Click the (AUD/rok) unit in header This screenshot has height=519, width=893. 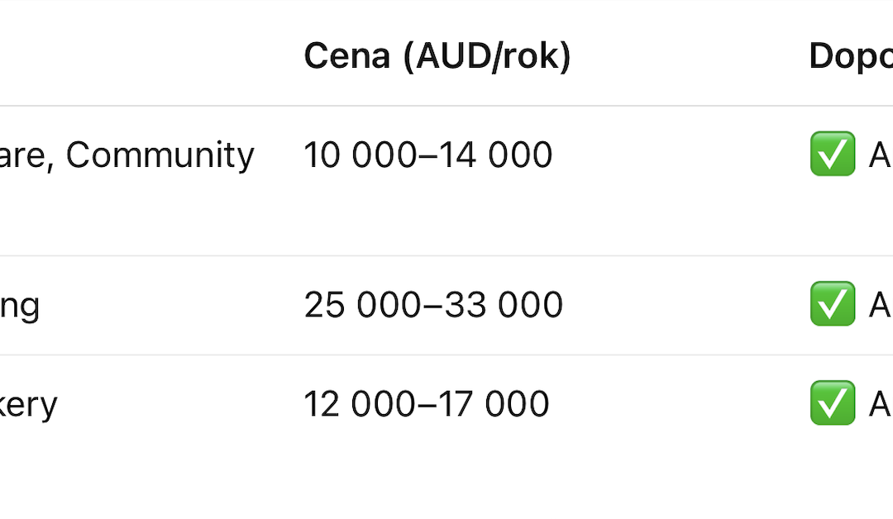(x=487, y=57)
